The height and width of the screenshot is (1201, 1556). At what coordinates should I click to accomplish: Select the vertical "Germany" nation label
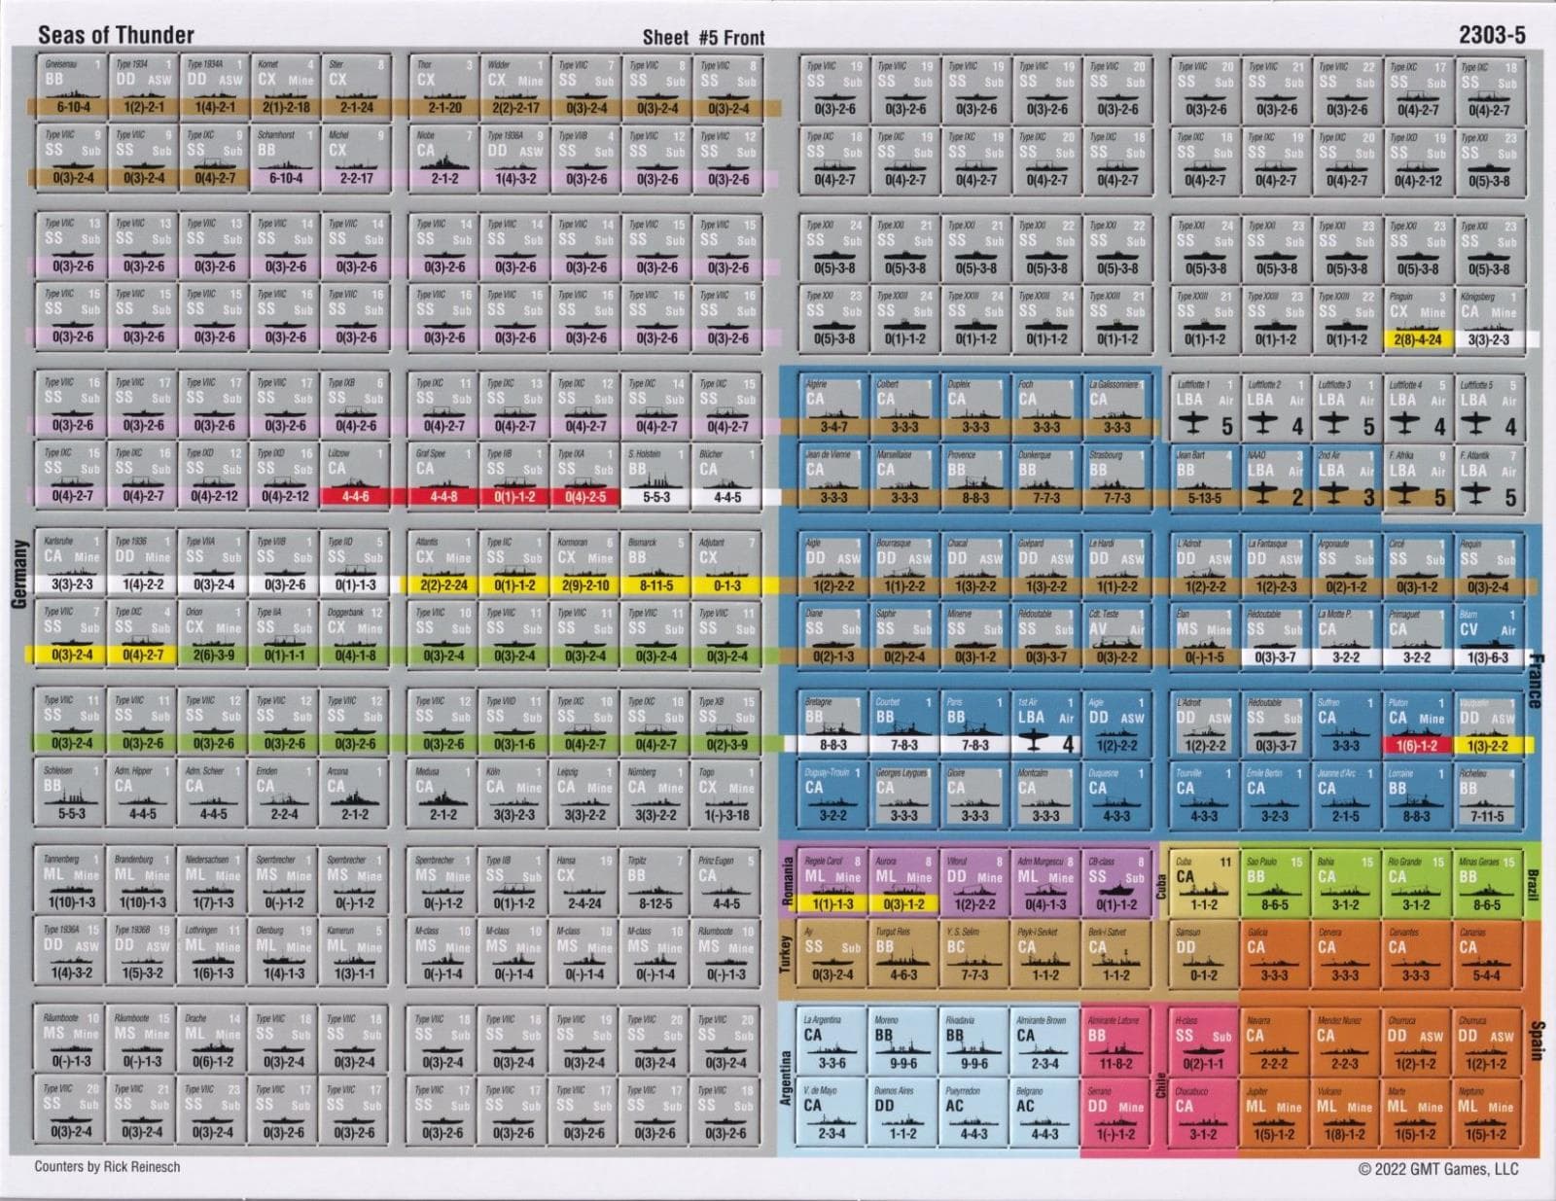[x=18, y=575]
